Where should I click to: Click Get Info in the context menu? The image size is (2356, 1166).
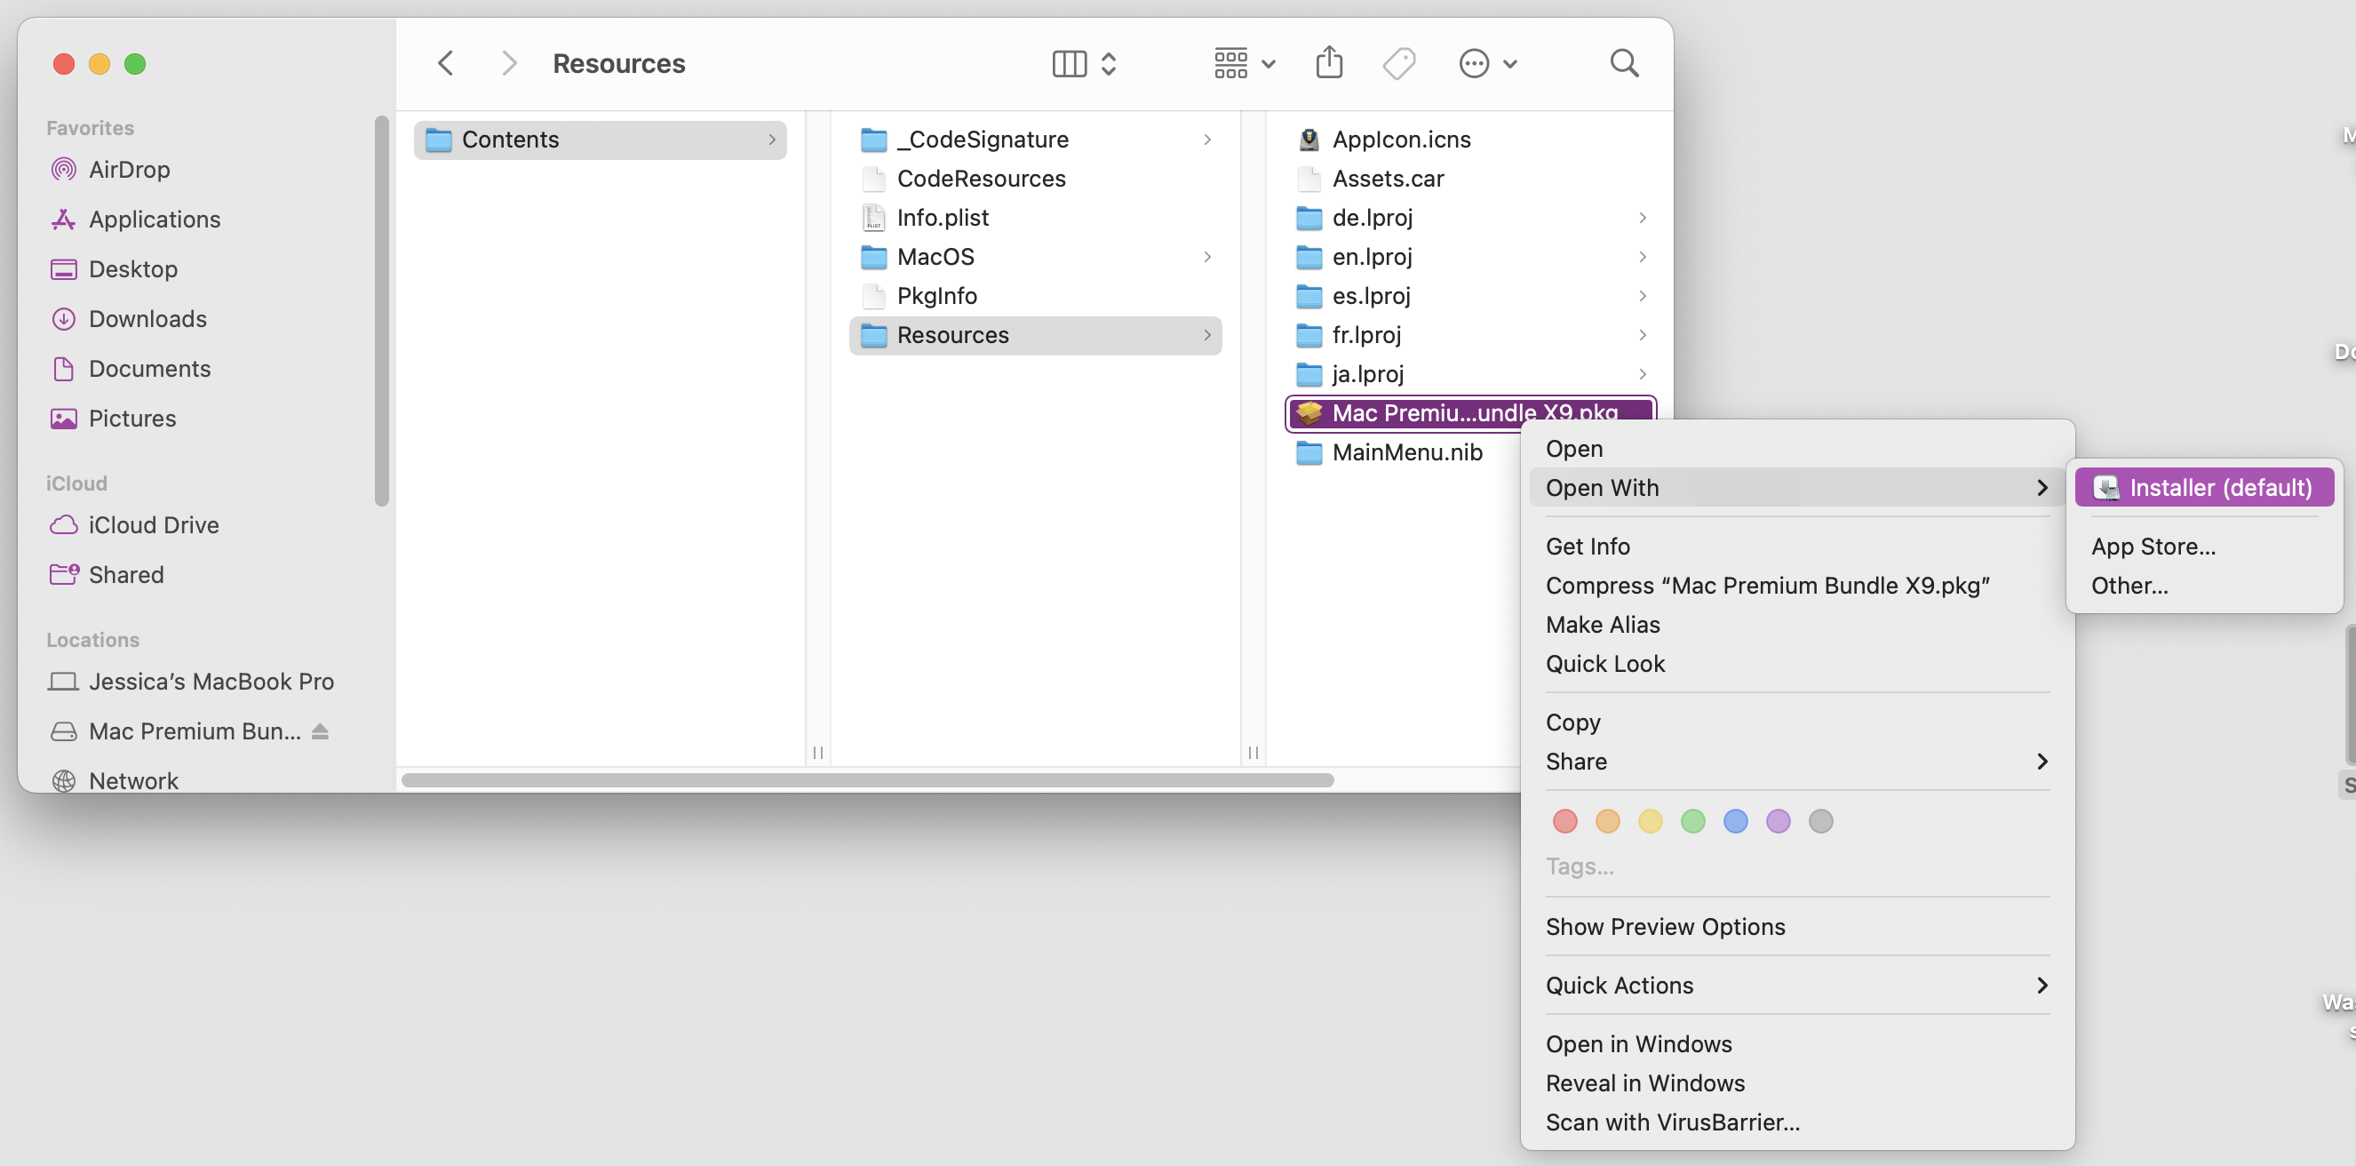click(1796, 547)
